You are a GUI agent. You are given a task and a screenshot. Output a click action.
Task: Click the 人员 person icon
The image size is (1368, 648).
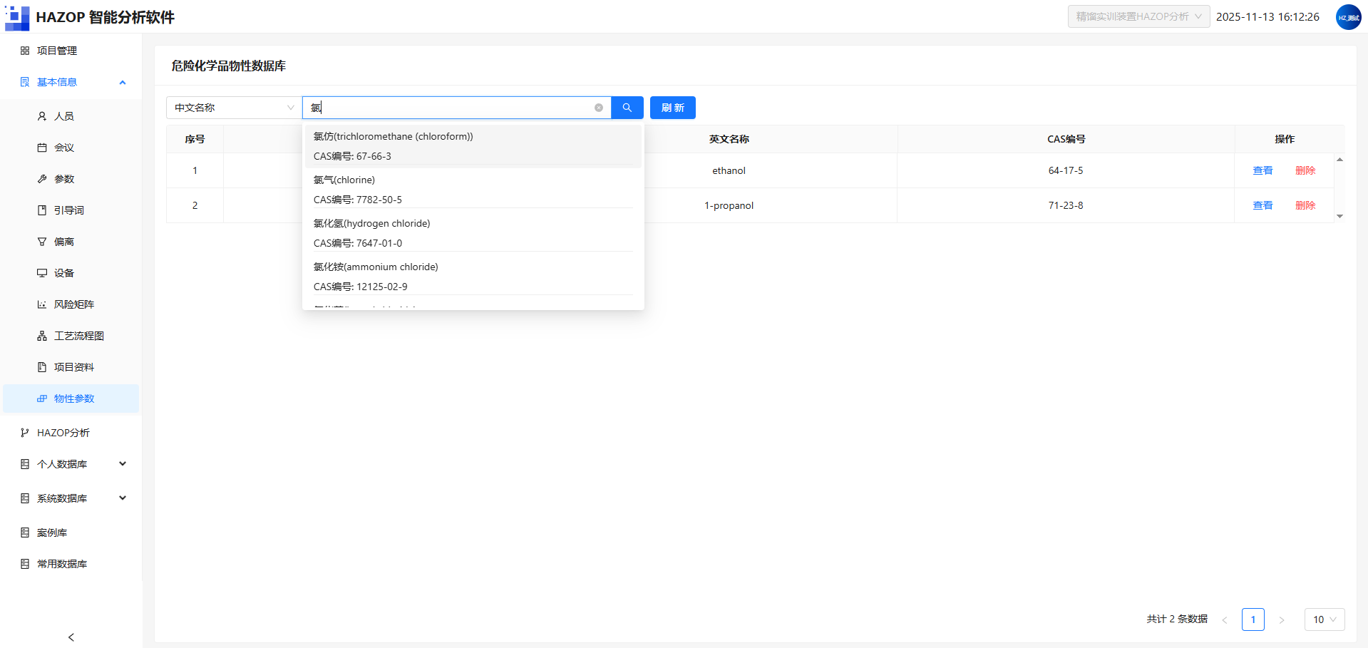pyautogui.click(x=42, y=116)
